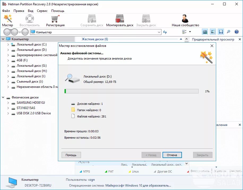
Task: Expand 4GB (F:) tree node
Action: tap(8, 61)
